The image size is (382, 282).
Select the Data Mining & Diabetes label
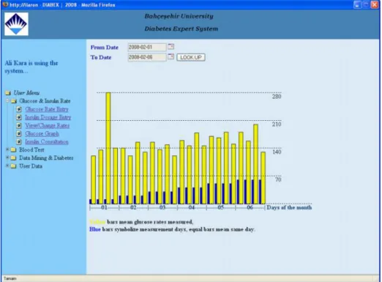(x=46, y=157)
